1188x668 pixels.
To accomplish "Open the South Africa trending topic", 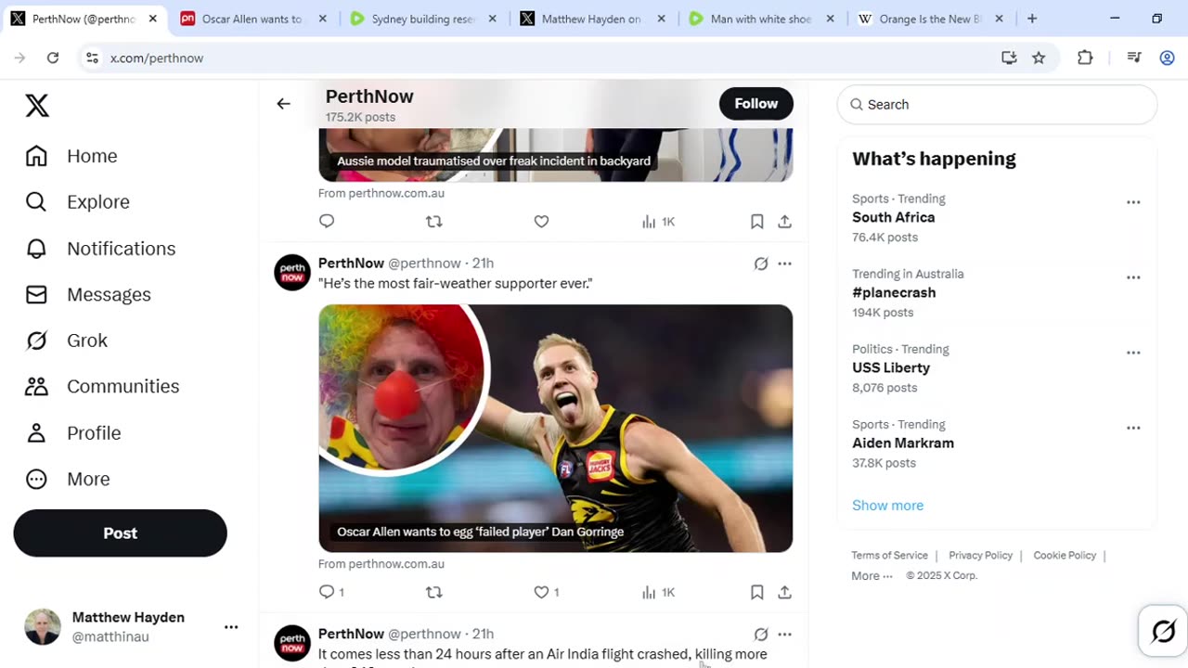I will [x=997, y=218].
